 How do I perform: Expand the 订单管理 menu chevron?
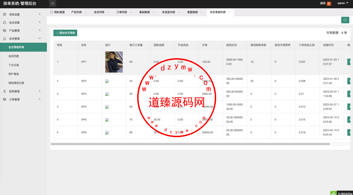click(40, 99)
